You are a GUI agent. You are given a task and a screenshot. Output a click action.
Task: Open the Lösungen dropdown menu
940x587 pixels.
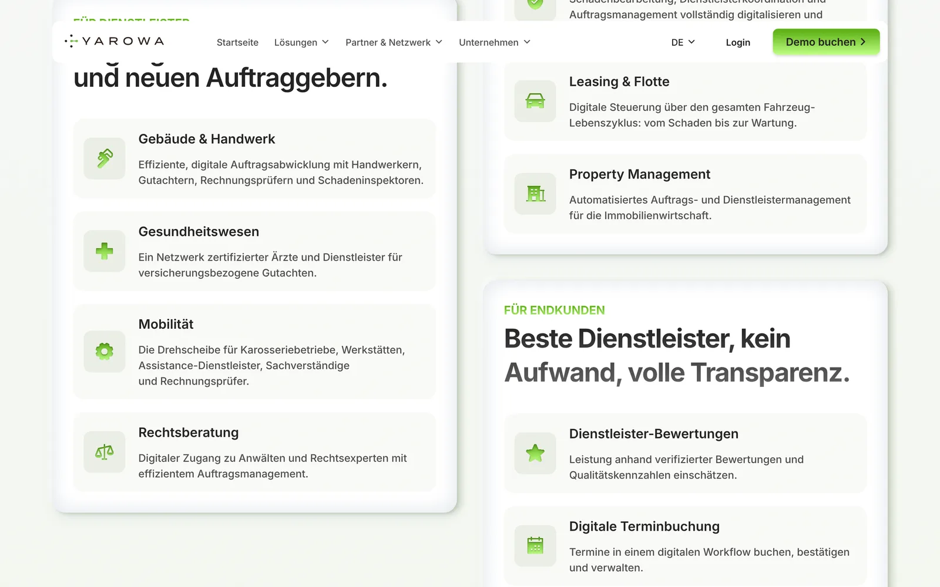301,42
